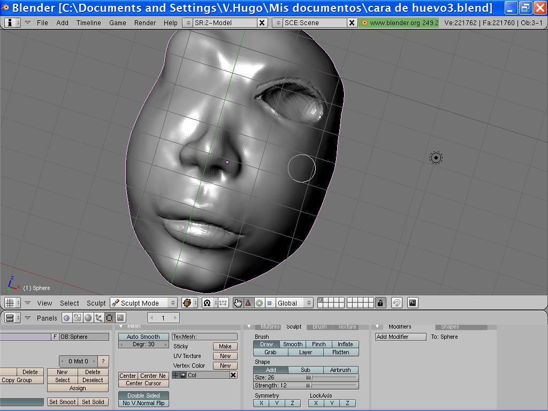Image resolution: width=548 pixels, height=411 pixels.
Task: Open the Render menu
Action: [145, 22]
